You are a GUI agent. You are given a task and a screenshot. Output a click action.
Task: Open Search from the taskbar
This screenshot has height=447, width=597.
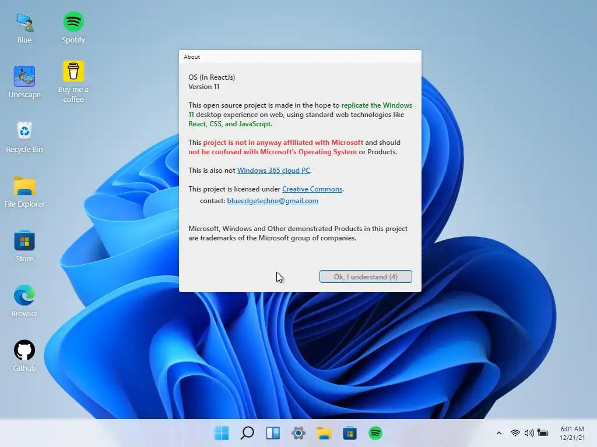pos(247,433)
